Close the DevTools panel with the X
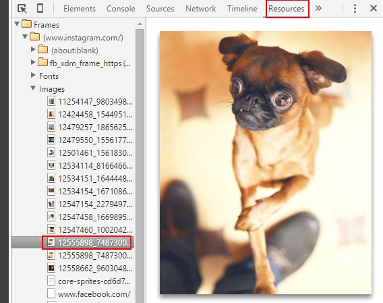The width and height of the screenshot is (383, 303). tap(374, 8)
